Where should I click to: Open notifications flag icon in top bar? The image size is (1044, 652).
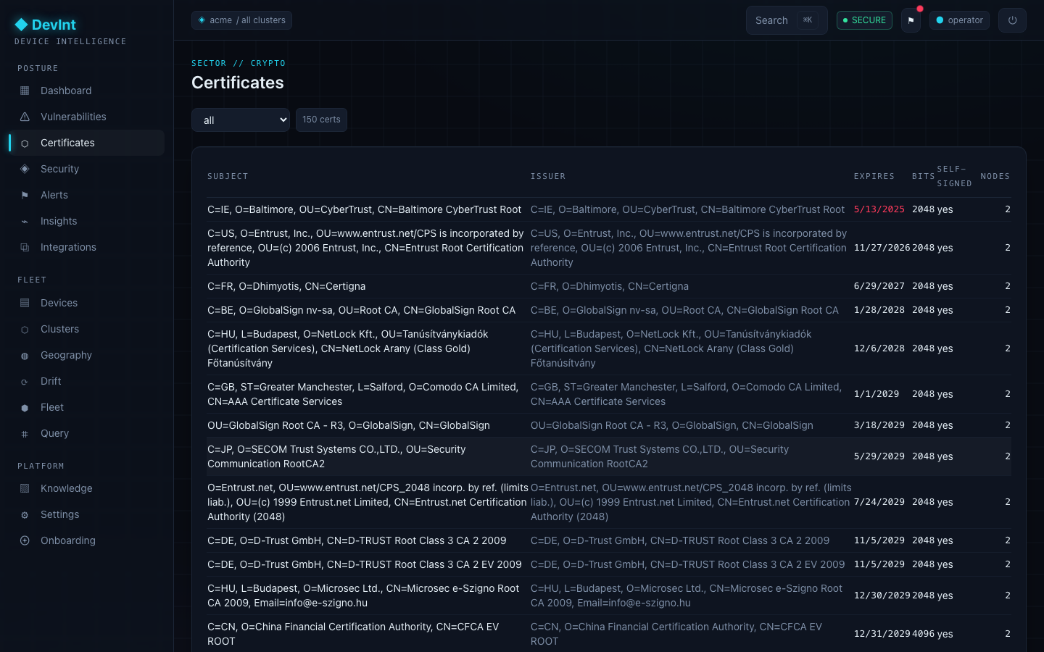(911, 20)
